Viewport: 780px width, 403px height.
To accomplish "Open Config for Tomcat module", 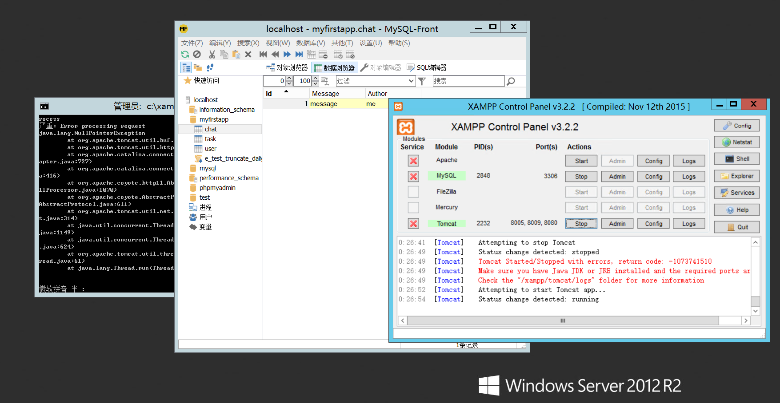I will click(654, 224).
